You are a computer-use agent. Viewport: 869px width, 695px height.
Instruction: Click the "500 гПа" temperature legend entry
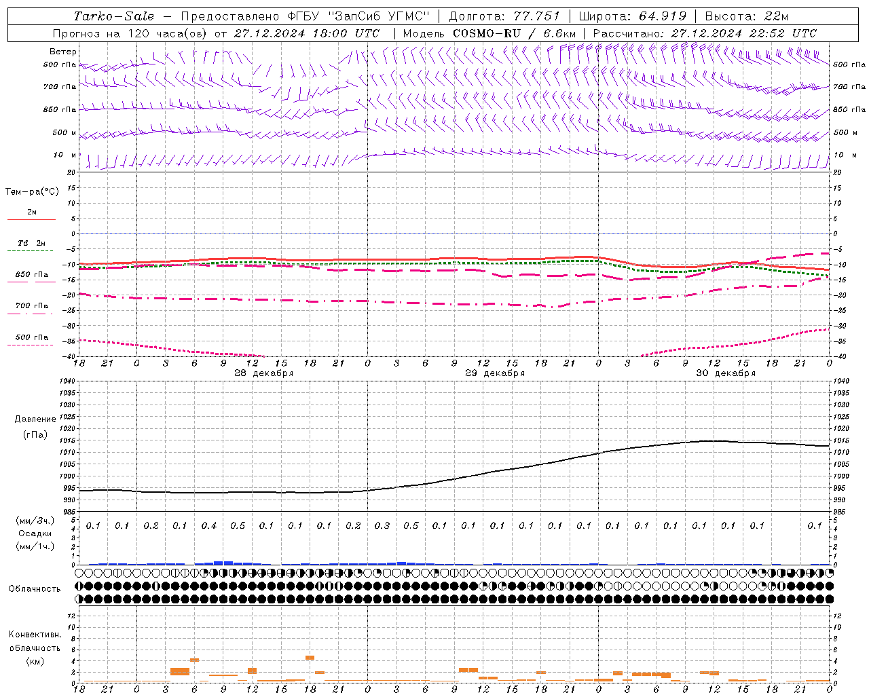pyautogui.click(x=32, y=337)
